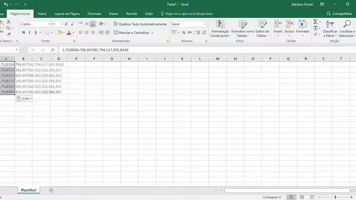Switch to the Inserir tab
The width and height of the screenshot is (356, 200).
[42, 14]
